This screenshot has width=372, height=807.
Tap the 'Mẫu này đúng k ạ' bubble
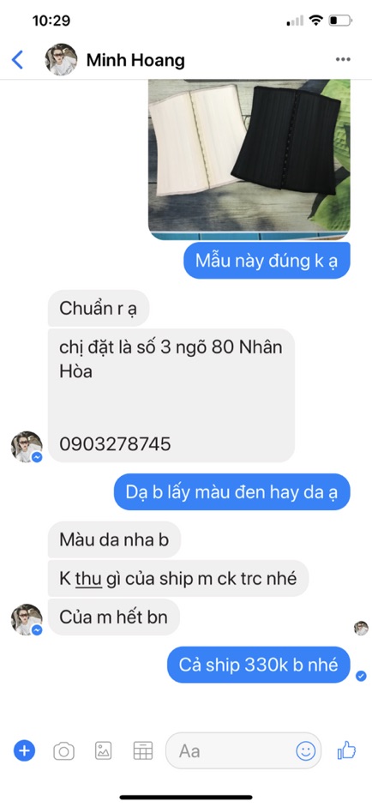pos(267,261)
